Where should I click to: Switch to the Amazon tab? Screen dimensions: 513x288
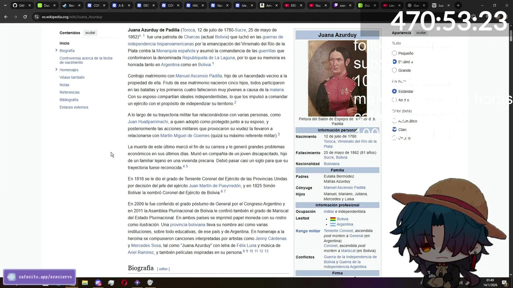tap(270, 5)
